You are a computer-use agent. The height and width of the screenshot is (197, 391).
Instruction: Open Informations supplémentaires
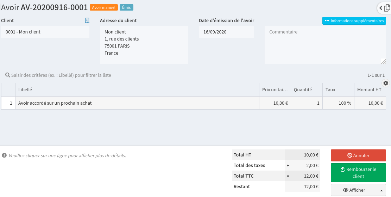click(x=354, y=21)
